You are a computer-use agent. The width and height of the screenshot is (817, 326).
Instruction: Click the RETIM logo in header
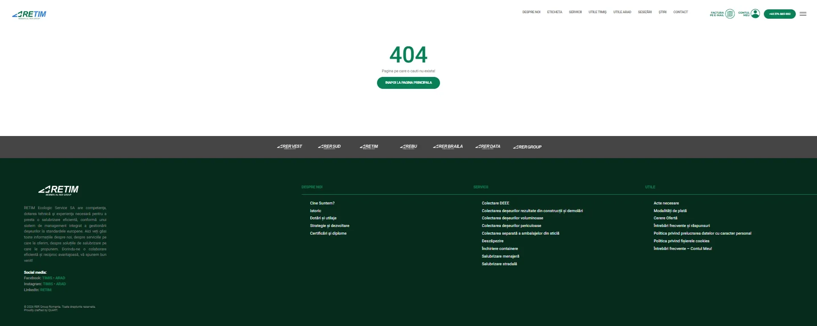29,15
